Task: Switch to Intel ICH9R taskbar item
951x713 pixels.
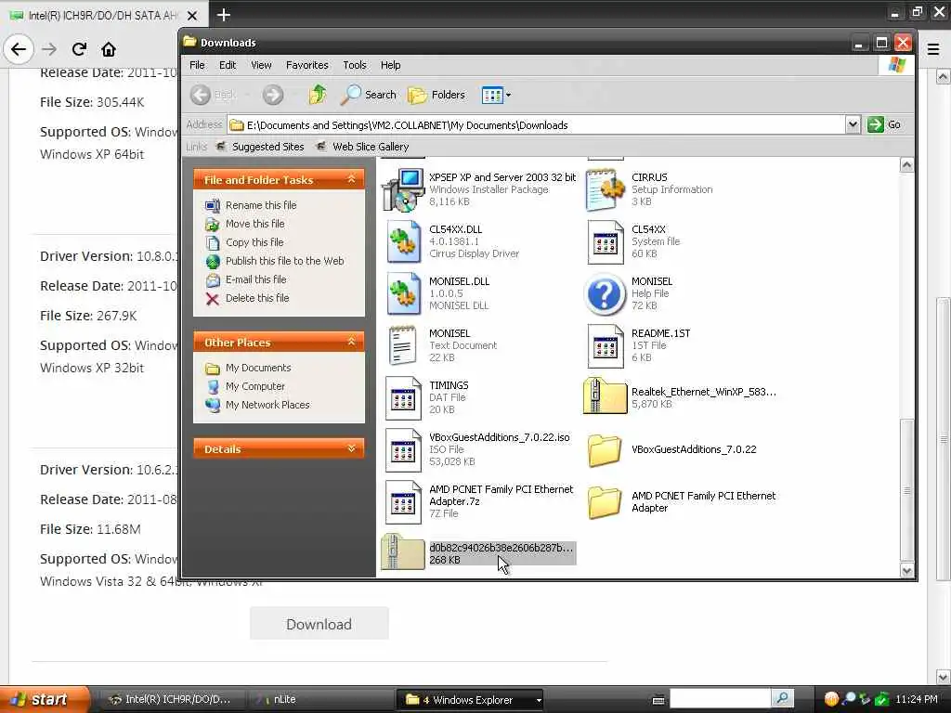Action: (x=171, y=699)
